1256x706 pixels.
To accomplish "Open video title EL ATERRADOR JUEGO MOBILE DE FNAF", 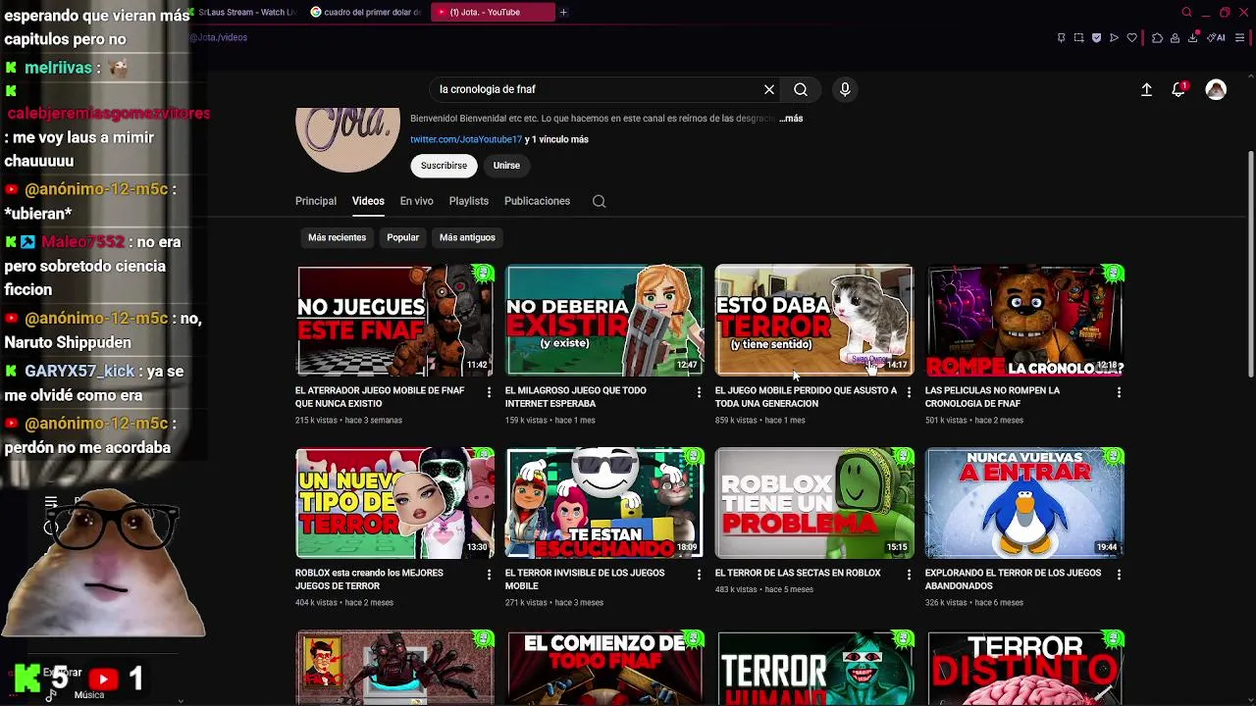I will (x=380, y=397).
